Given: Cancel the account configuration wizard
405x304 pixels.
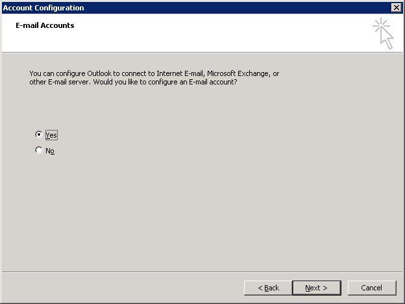Looking at the screenshot, I should pos(372,288).
